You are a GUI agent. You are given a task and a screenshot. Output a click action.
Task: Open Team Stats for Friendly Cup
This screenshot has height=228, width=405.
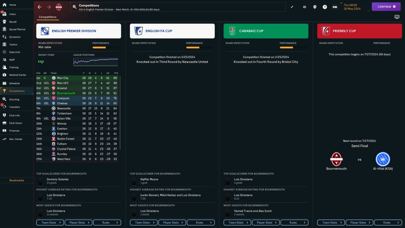click(331, 223)
